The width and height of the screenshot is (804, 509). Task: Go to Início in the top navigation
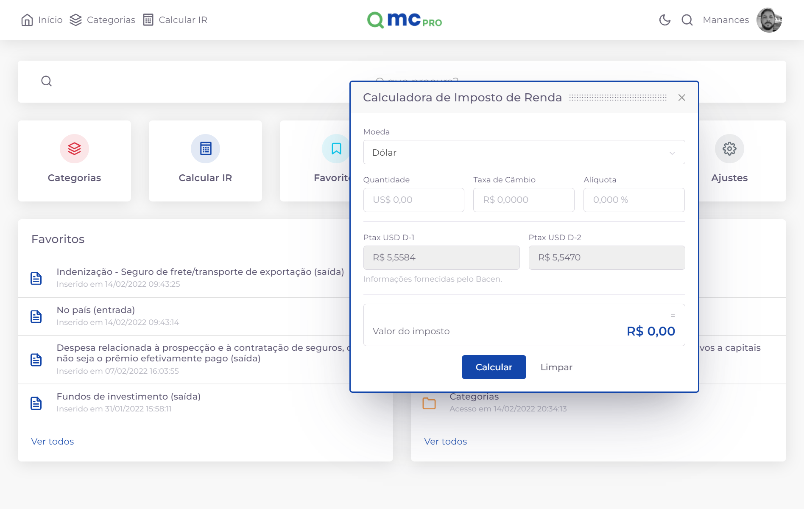[x=42, y=20]
